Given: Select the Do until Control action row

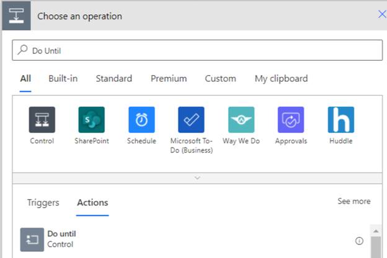Looking at the screenshot, I should click(192, 239).
